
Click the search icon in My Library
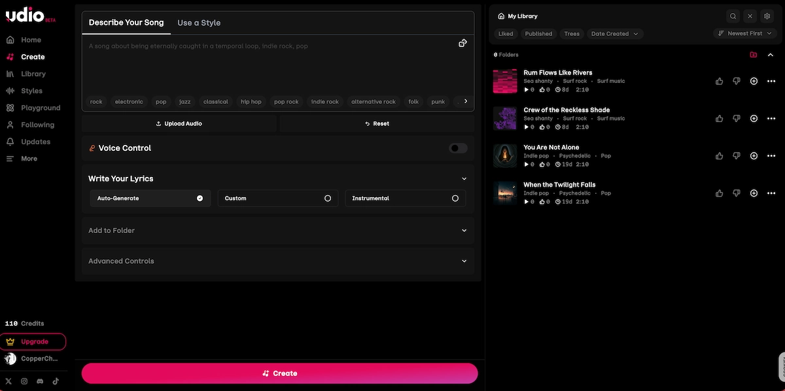pyautogui.click(x=733, y=16)
